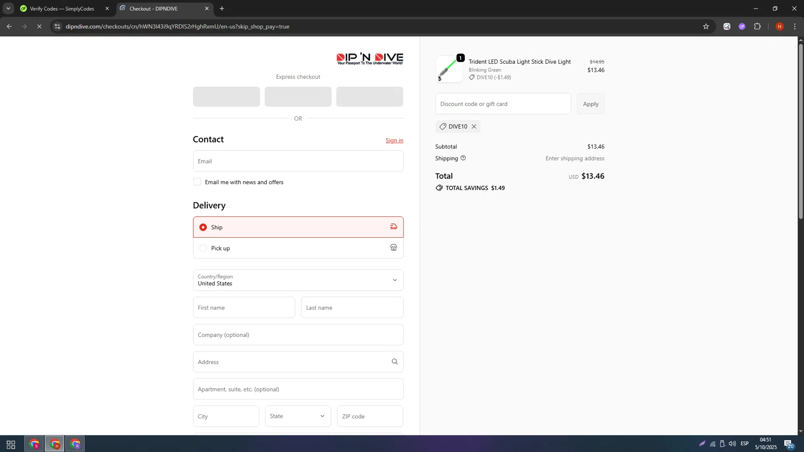This screenshot has height=452, width=804.
Task: Focus the Email input field
Action: (298, 161)
